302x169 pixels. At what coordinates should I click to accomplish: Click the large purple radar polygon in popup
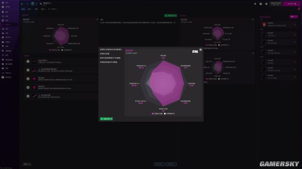(167, 83)
